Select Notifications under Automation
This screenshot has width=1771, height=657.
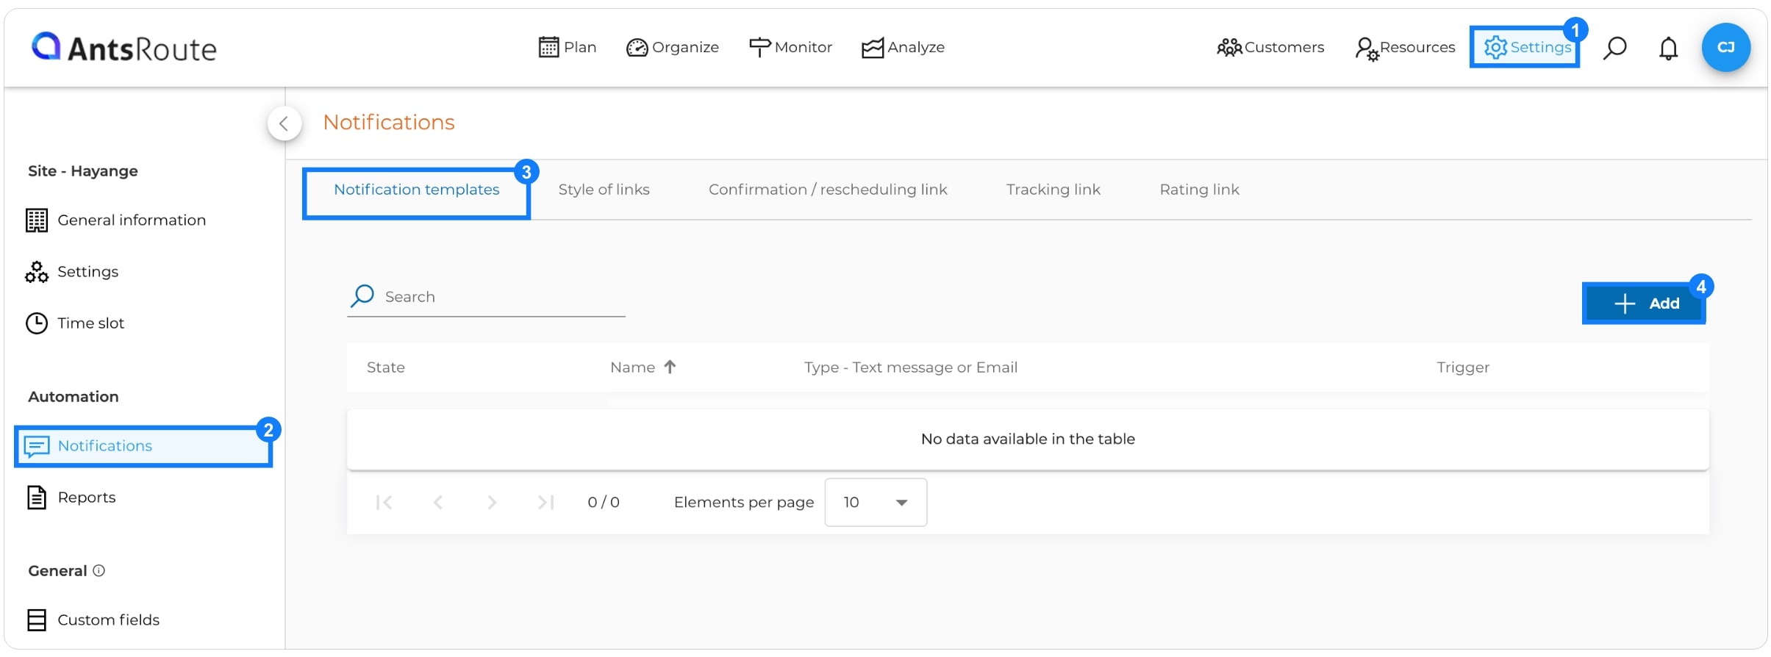143,445
